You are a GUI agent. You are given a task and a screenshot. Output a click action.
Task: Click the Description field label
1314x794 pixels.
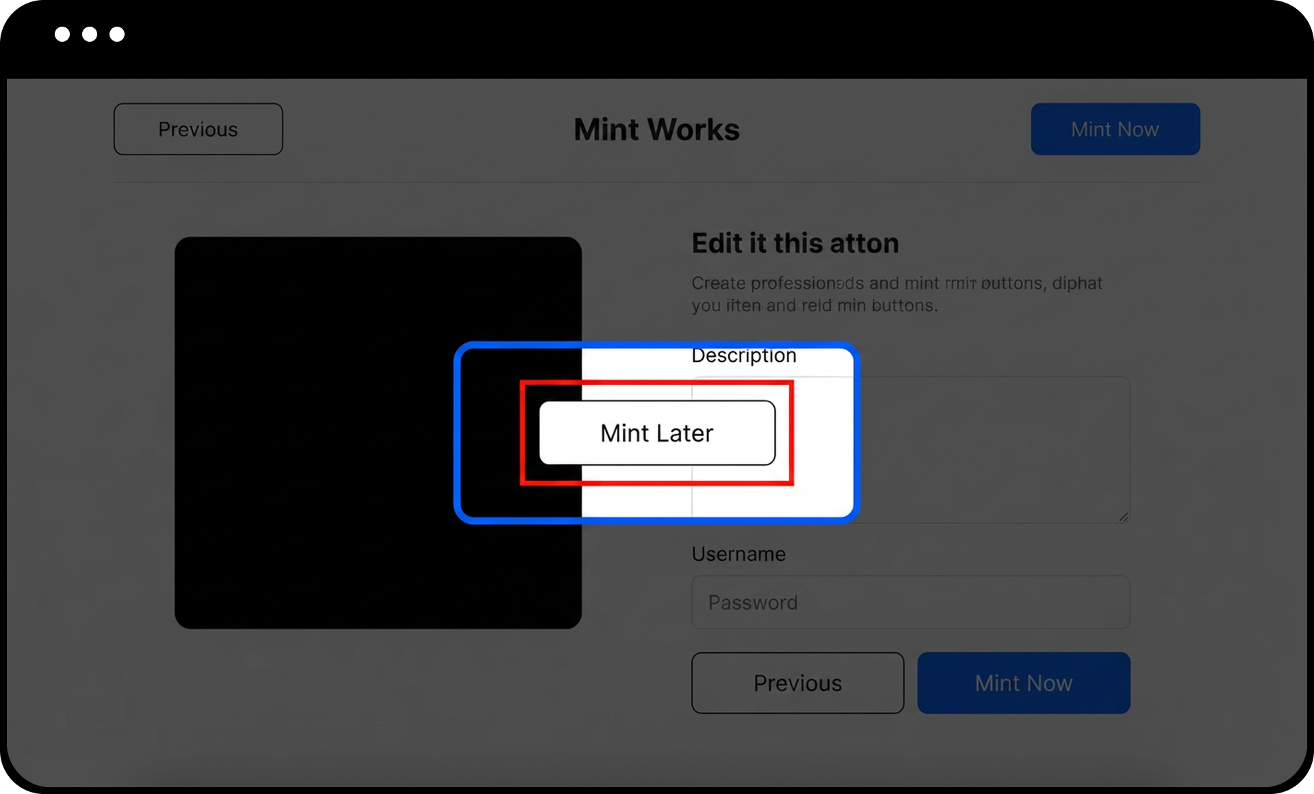pyautogui.click(x=744, y=356)
